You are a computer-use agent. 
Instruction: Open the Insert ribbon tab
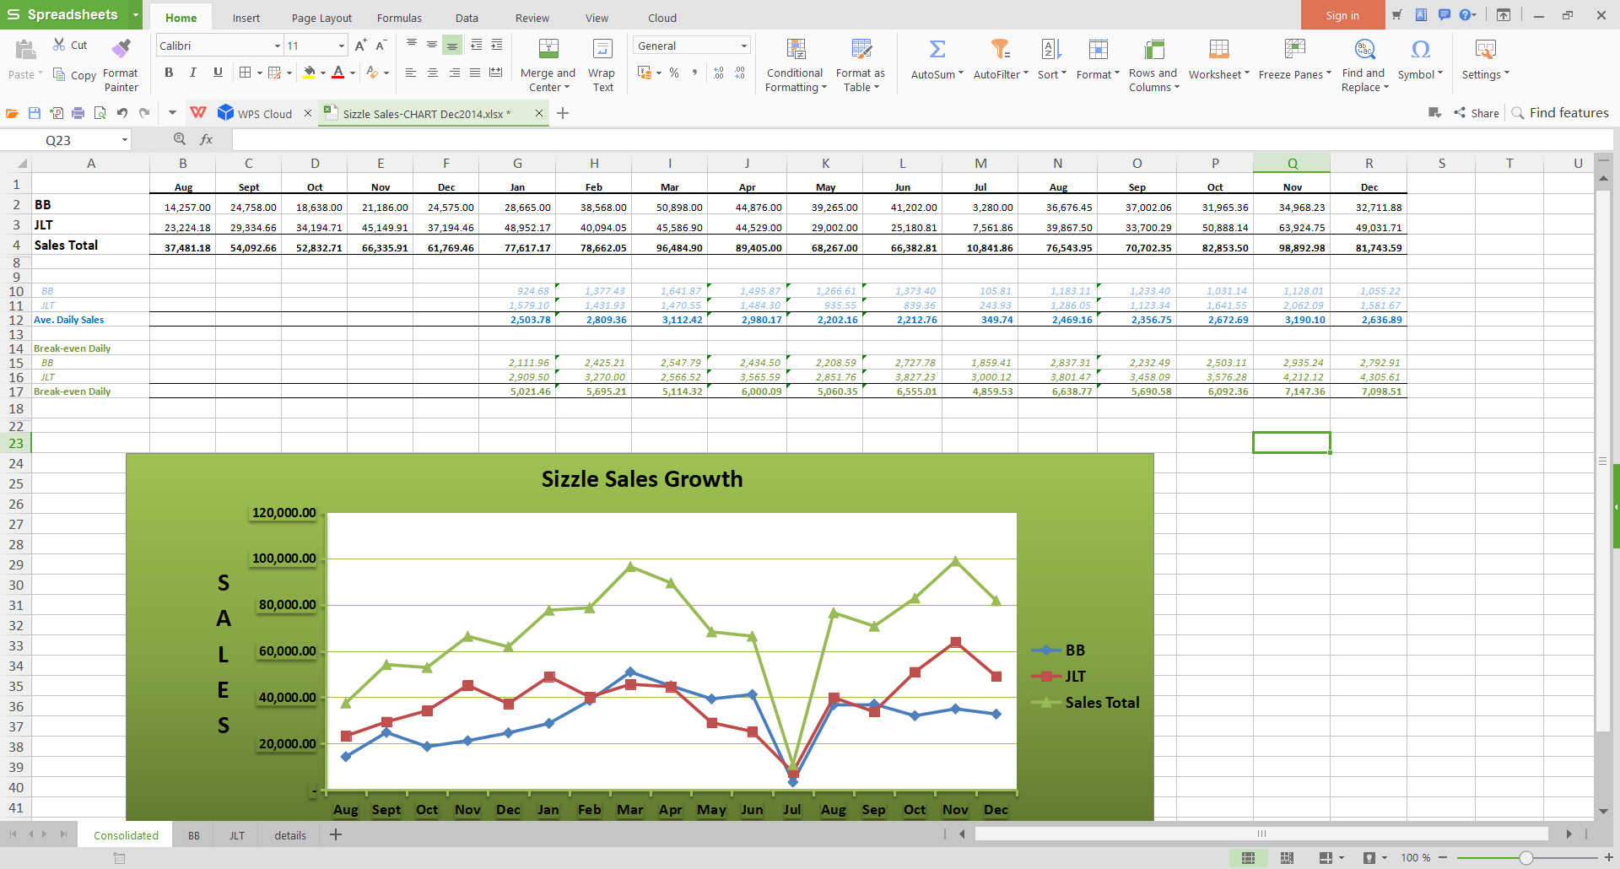coord(246,18)
